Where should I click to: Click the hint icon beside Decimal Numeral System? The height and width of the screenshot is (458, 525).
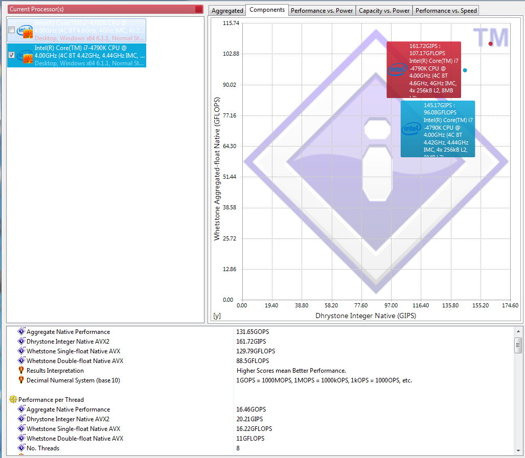click(21, 380)
